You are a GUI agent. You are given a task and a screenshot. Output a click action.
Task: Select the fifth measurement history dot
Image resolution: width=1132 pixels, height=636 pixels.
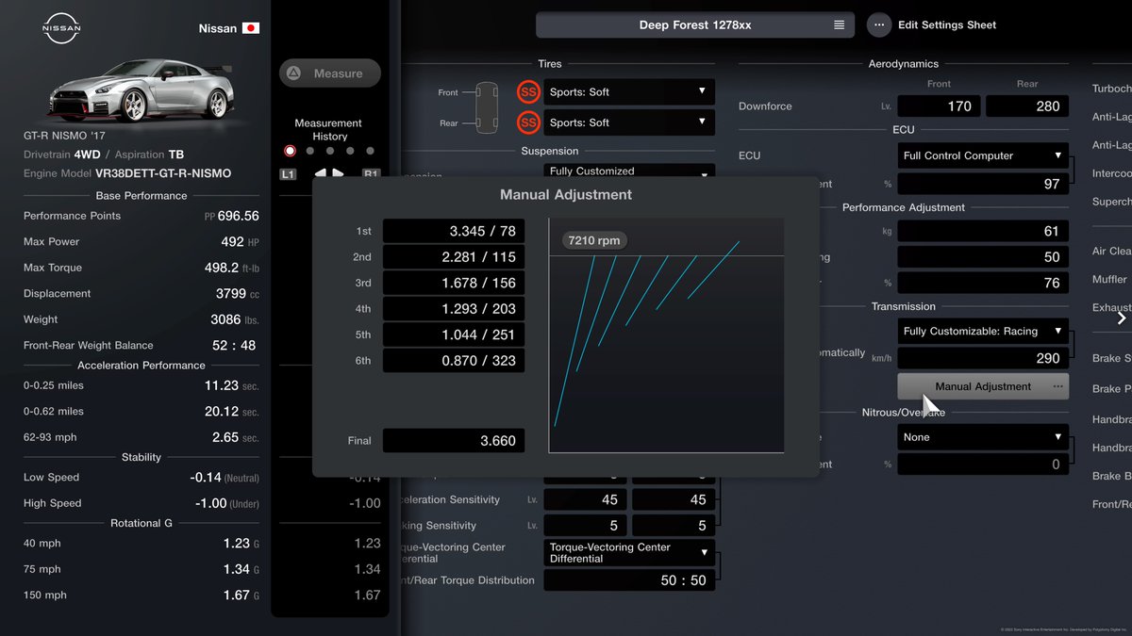(x=370, y=151)
